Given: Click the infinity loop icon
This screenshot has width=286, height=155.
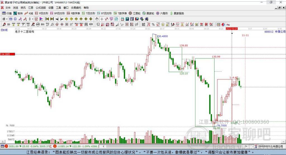Looking at the screenshot, I should [x=228, y=25].
